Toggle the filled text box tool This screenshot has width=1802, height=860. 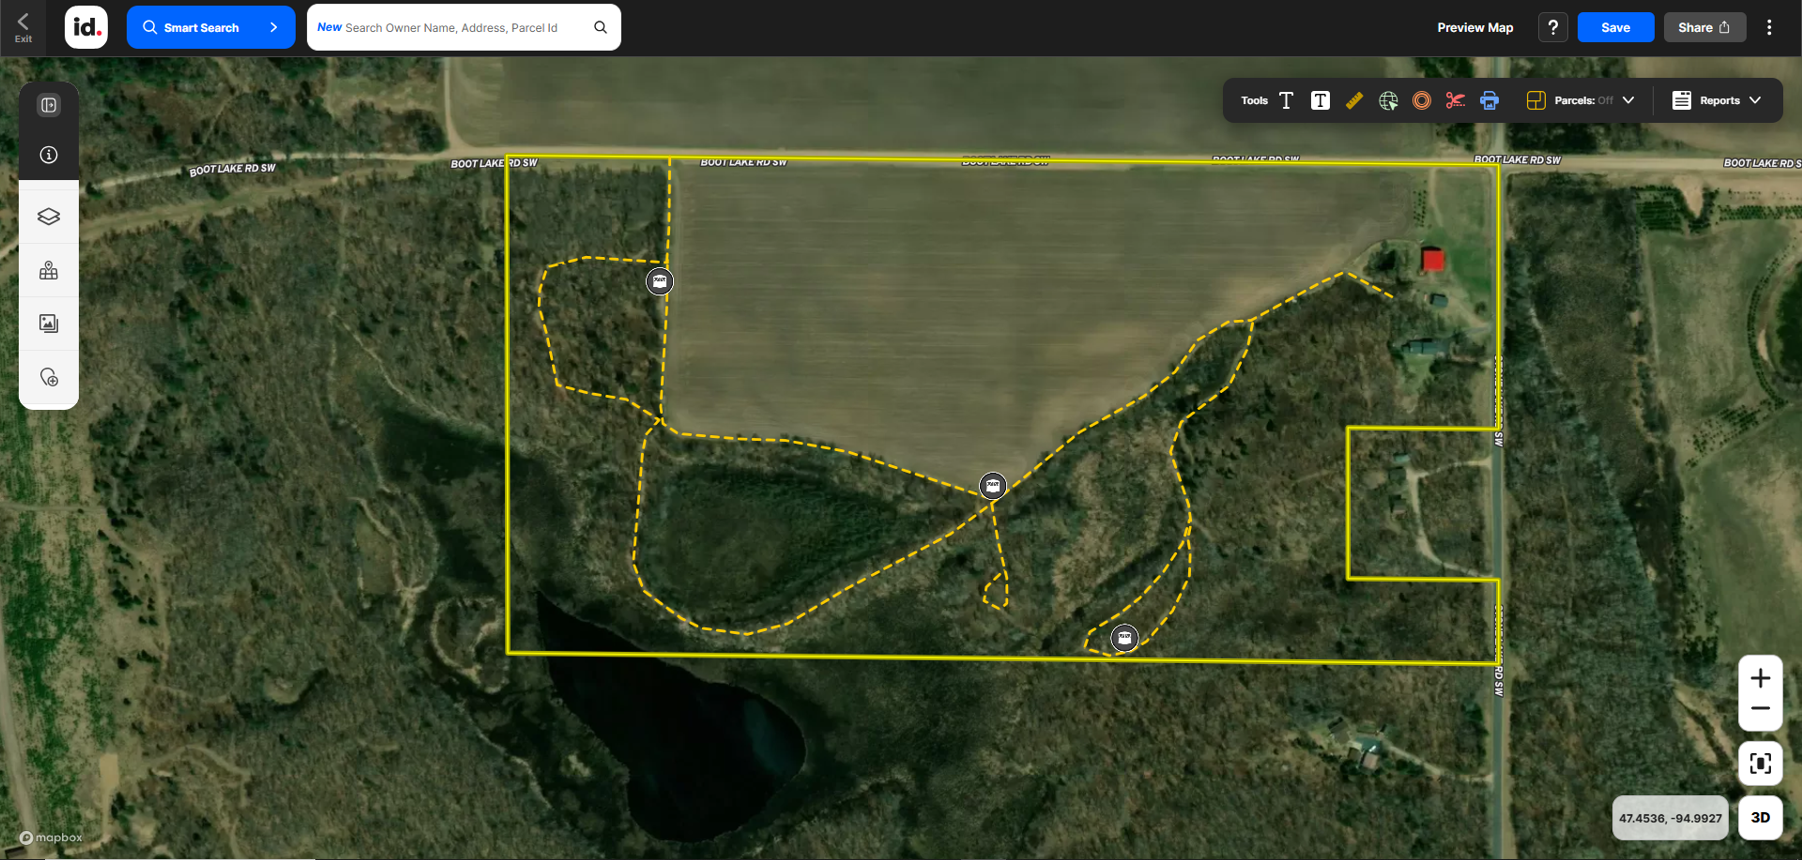click(x=1320, y=100)
